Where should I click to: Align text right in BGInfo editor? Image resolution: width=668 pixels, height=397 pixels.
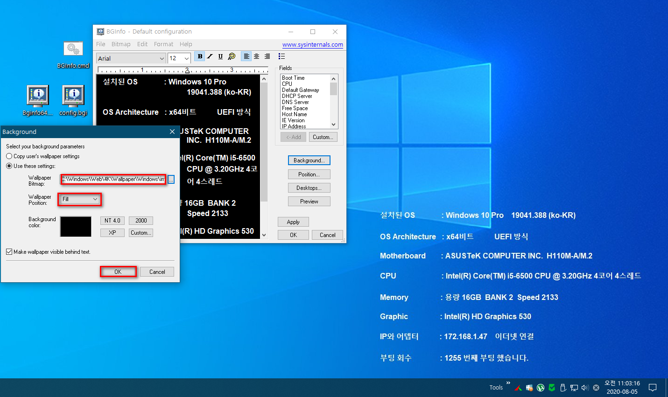pos(267,56)
